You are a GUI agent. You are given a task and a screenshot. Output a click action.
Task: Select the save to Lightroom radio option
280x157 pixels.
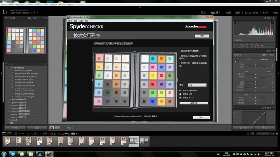[180, 91]
